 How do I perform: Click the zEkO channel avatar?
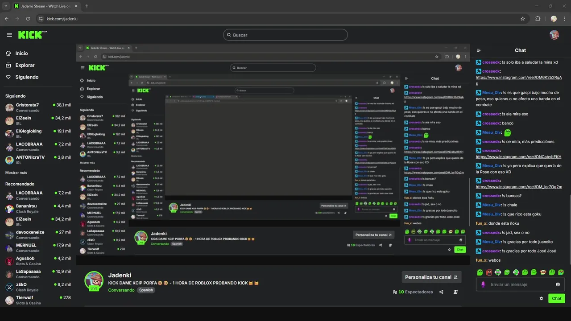[9, 287]
